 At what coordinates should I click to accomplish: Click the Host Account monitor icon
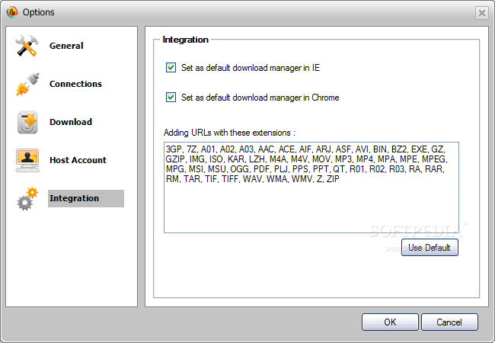click(27, 160)
